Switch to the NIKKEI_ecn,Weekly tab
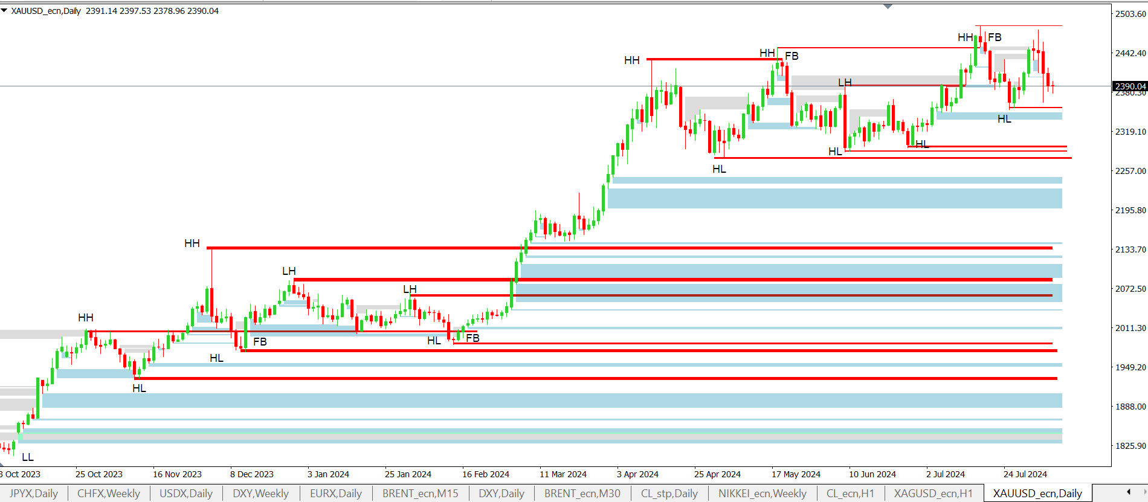Viewport: 1148px width, 502px height. [x=763, y=494]
